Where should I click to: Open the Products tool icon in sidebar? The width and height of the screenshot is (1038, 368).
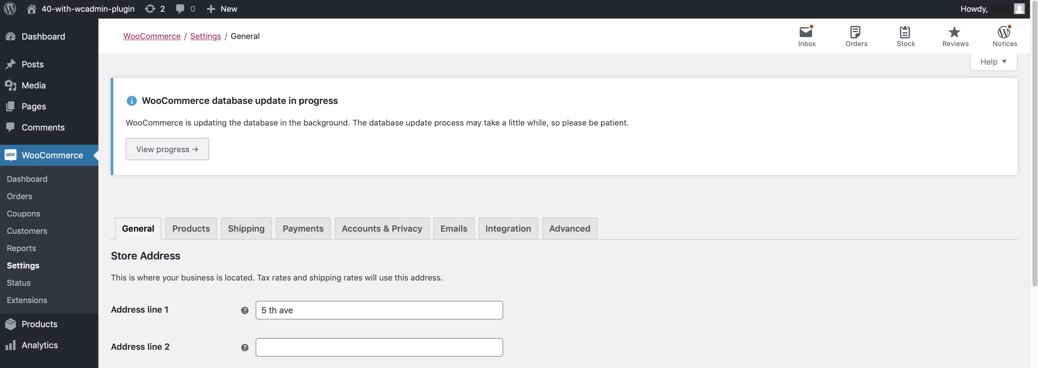11,324
